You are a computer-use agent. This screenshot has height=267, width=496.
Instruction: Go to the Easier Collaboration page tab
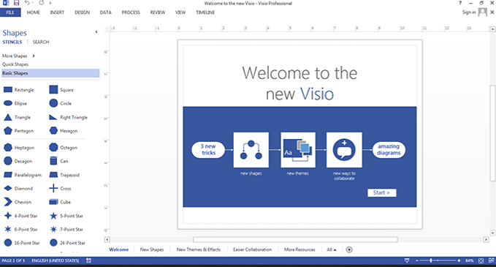click(252, 249)
